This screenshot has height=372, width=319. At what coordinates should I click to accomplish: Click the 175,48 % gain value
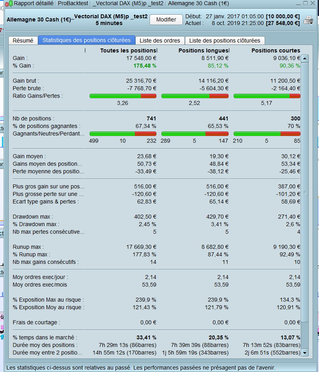(x=145, y=66)
